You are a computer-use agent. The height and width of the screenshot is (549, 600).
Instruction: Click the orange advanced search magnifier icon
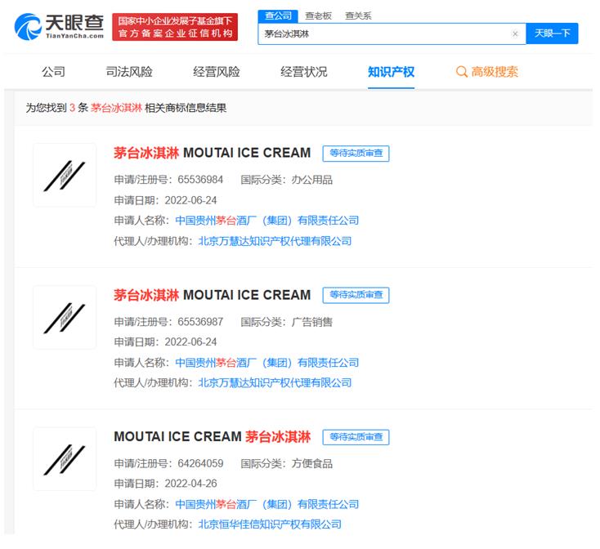coord(462,72)
